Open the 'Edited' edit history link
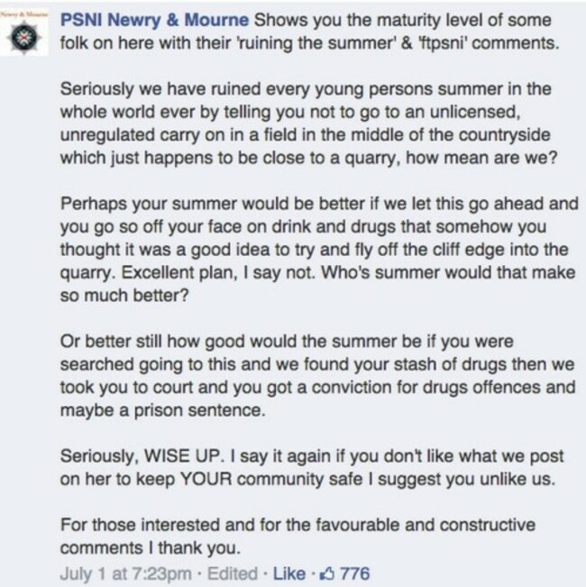Image resolution: width=586 pixels, height=587 pixels. (x=233, y=573)
